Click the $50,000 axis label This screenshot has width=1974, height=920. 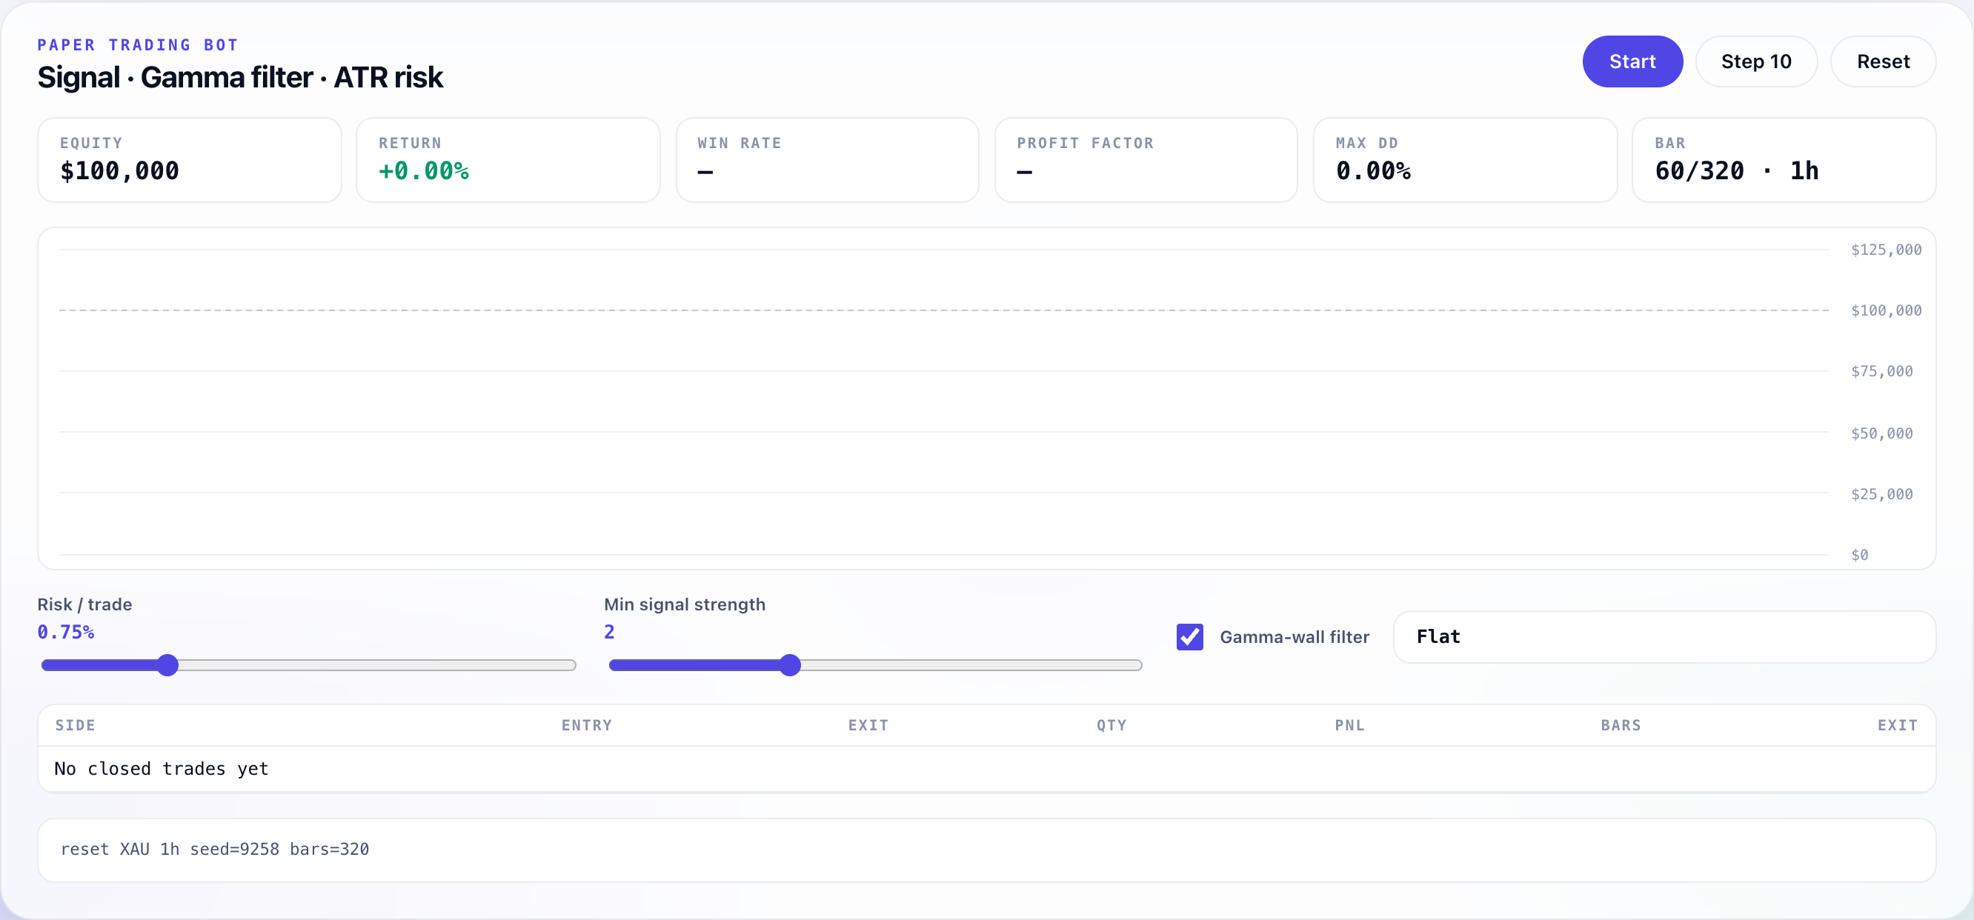pyautogui.click(x=1881, y=433)
